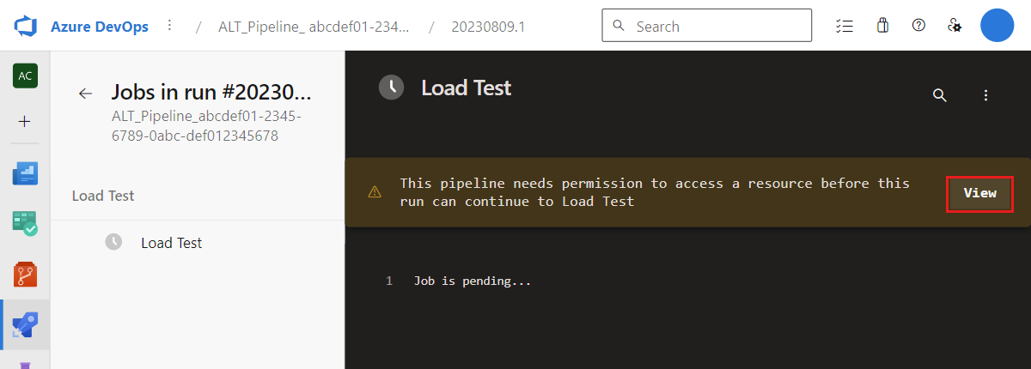Open the User settings icon
This screenshot has height=369, width=1031.
(954, 26)
